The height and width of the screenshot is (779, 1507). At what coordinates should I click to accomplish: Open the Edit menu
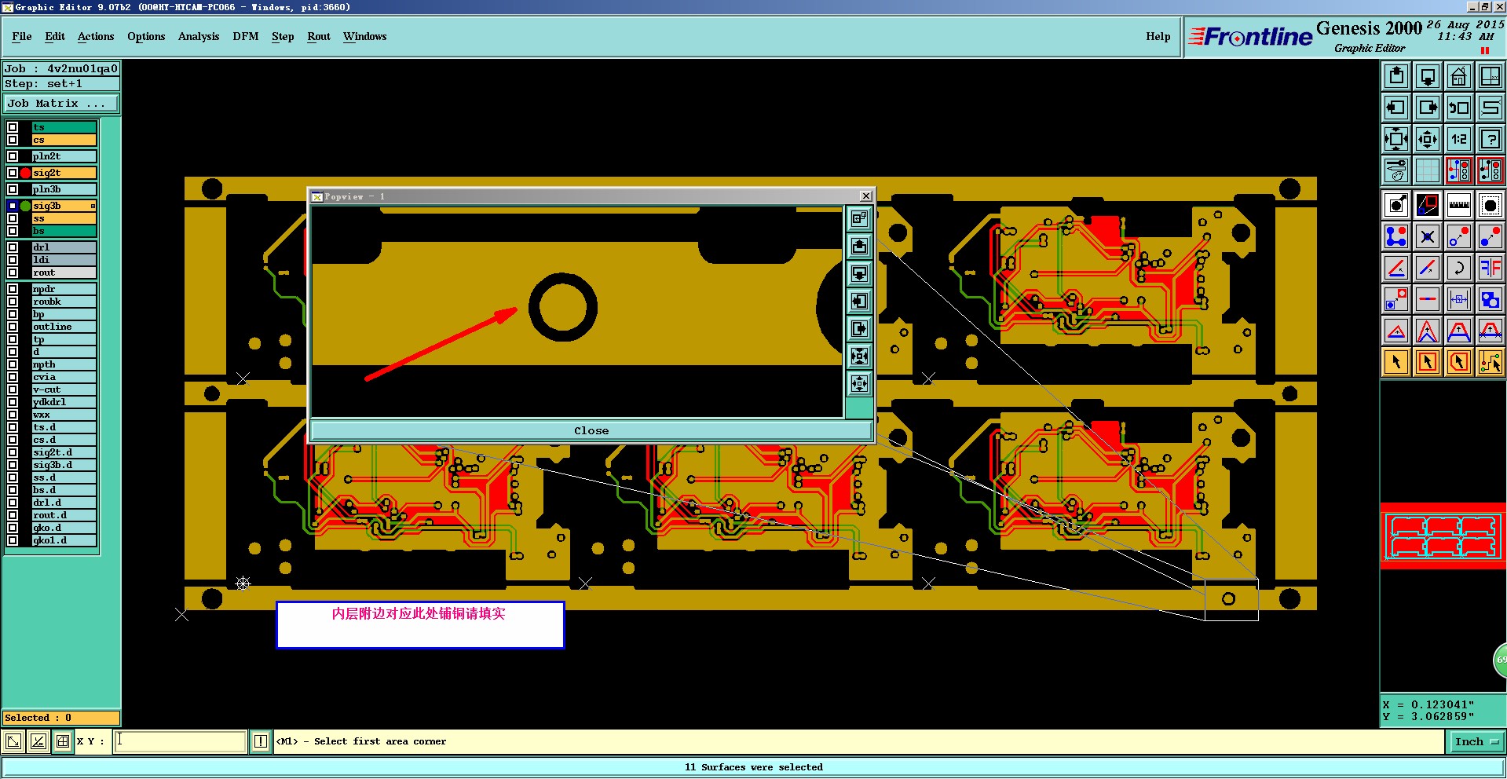tap(55, 37)
